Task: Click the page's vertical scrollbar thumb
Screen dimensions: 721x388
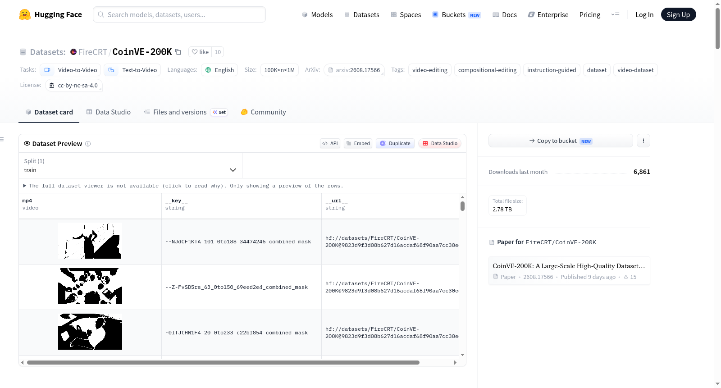Action: [717, 28]
